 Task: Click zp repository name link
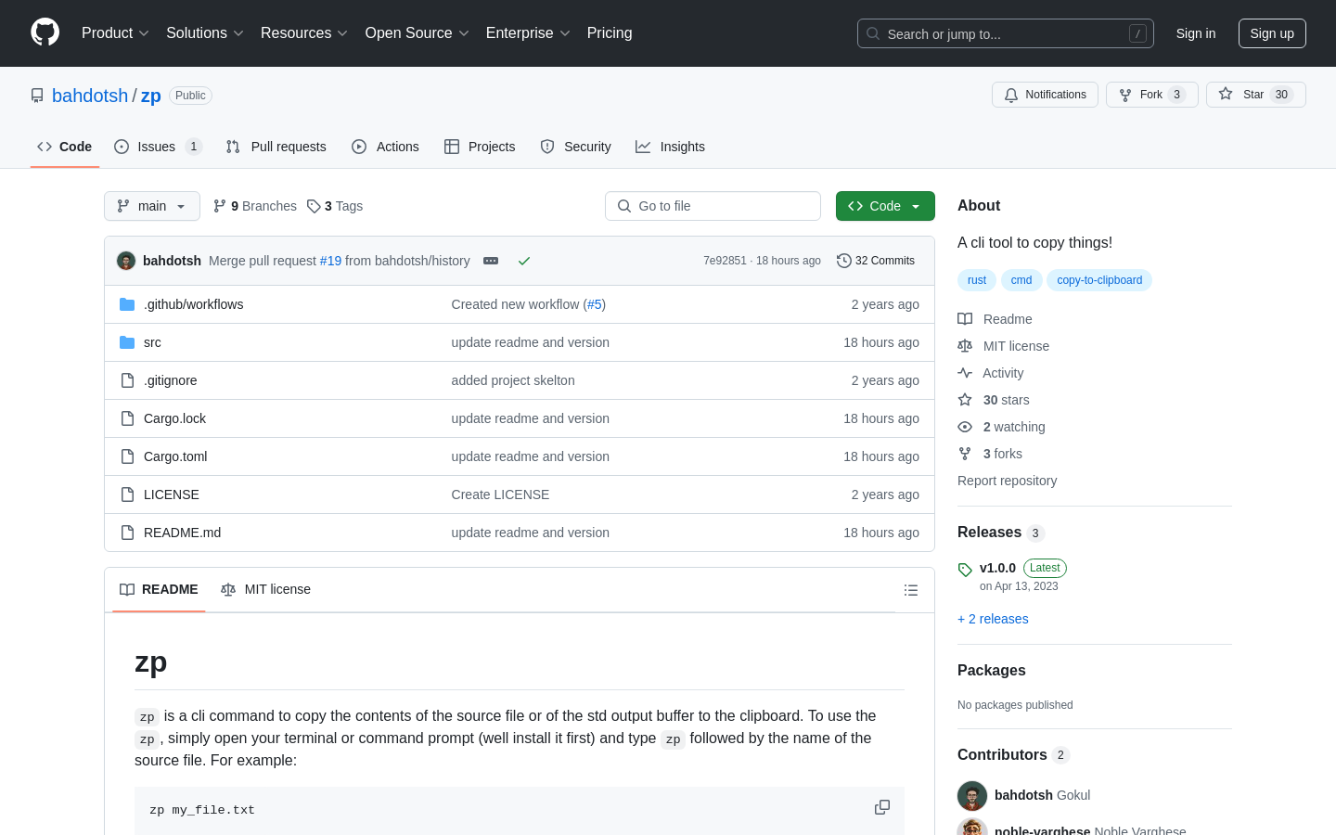point(151,96)
